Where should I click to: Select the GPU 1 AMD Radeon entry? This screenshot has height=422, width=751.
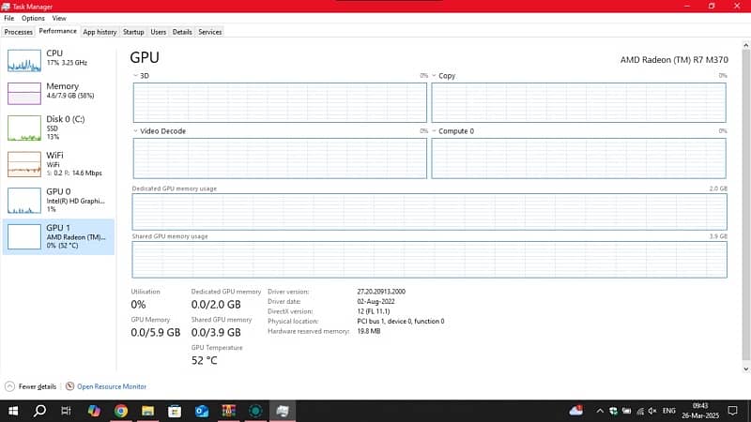tap(58, 237)
